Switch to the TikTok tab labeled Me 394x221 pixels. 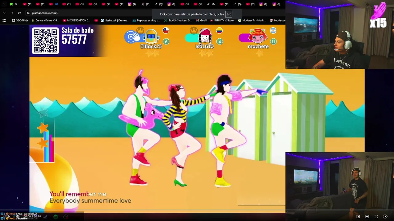click(211, 4)
